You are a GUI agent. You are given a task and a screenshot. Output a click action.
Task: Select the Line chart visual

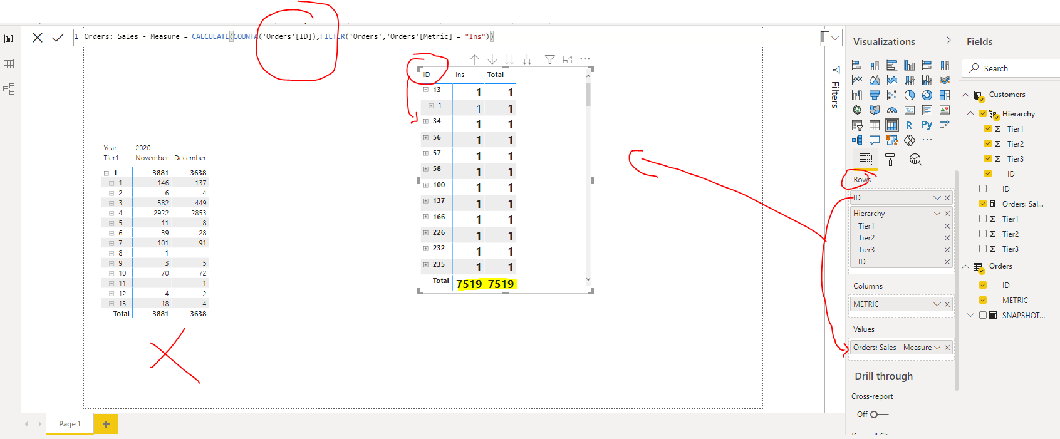(x=857, y=80)
